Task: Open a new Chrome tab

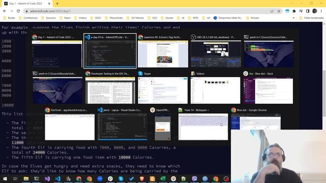Action: tap(57, 4)
